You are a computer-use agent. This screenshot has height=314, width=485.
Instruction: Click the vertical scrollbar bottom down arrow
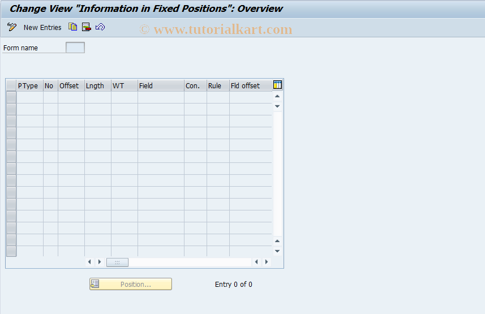pyautogui.click(x=277, y=251)
